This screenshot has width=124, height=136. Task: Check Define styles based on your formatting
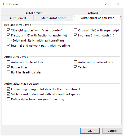[x=8, y=99]
